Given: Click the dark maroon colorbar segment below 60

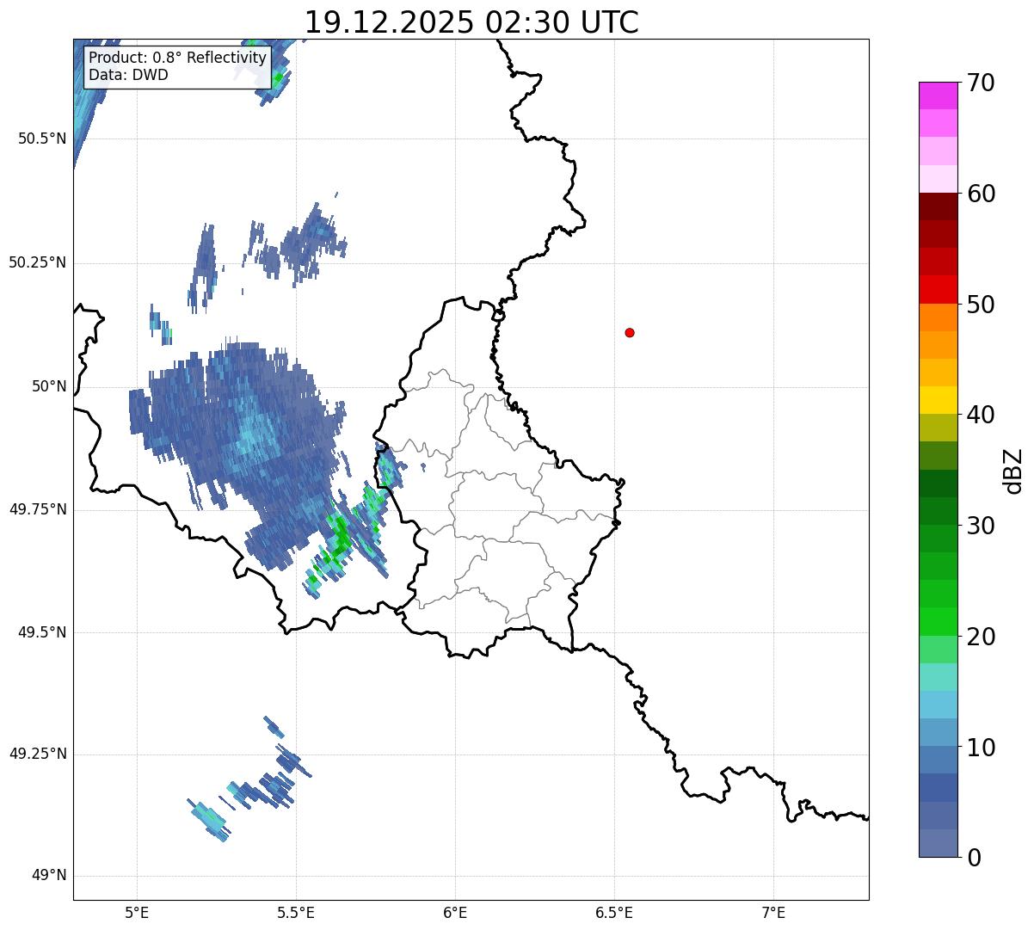Looking at the screenshot, I should (x=938, y=206).
